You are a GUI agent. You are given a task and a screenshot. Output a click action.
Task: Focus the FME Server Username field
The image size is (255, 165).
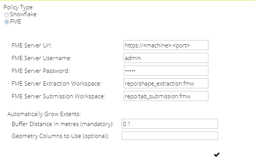coord(166,58)
